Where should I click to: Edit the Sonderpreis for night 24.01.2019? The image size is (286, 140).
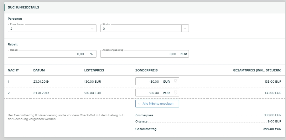(x=149, y=93)
